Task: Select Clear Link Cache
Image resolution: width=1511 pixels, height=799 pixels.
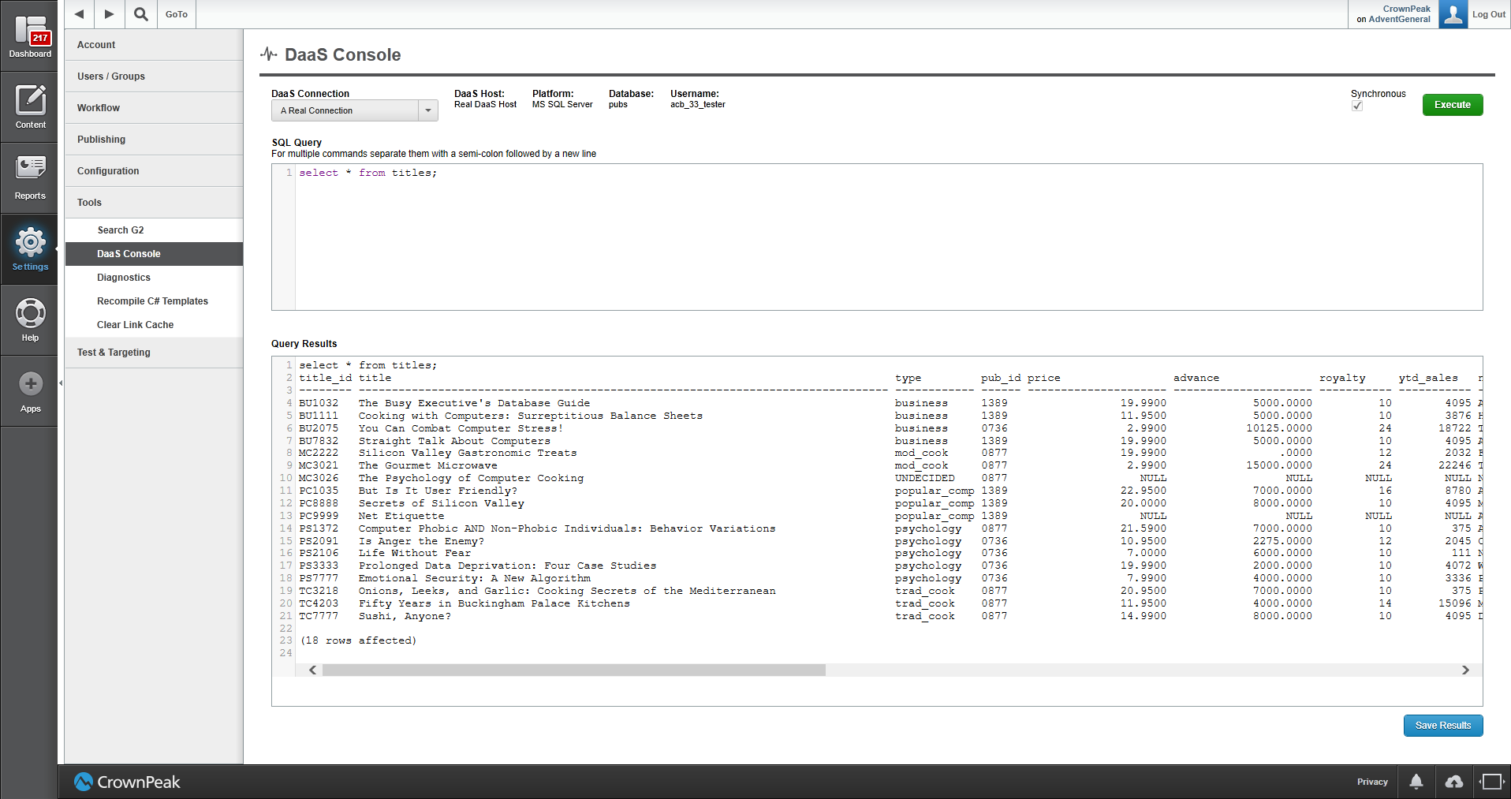Action: [154, 325]
